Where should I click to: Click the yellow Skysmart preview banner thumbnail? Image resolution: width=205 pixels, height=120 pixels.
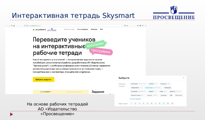(61, 92)
